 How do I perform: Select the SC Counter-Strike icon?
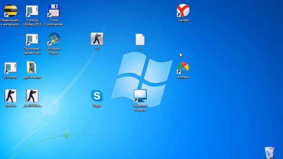[97, 39]
